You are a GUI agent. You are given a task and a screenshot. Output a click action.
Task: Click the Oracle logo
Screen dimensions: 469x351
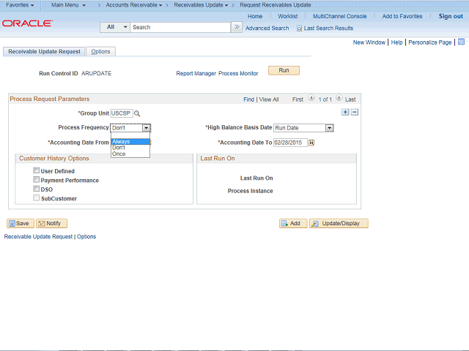tap(28, 23)
